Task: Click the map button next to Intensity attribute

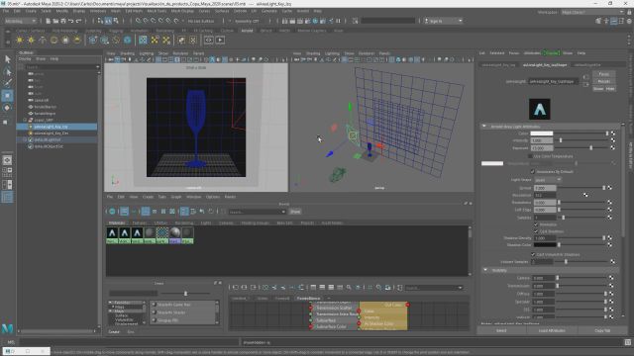Action: click(613, 140)
